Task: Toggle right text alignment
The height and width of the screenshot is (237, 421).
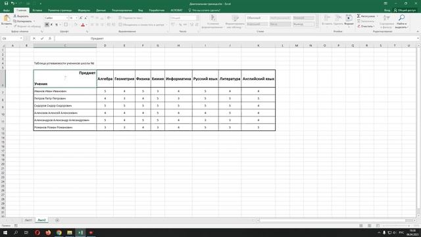Action: click(102, 24)
